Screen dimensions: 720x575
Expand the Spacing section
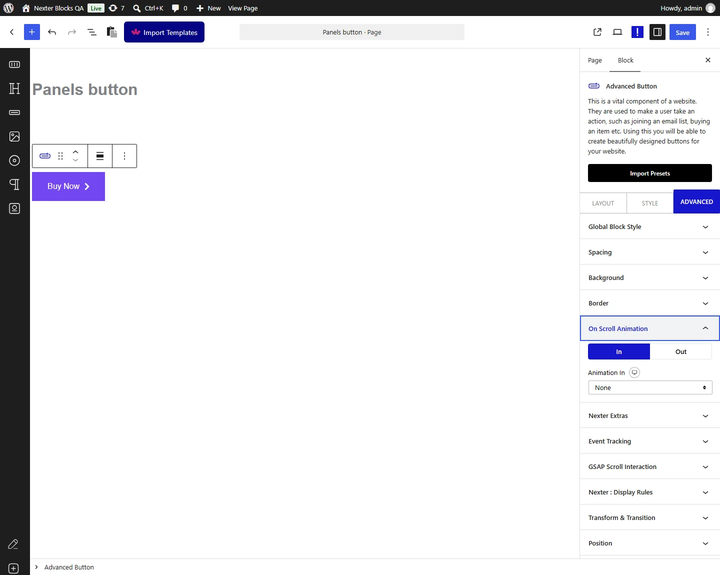click(650, 252)
